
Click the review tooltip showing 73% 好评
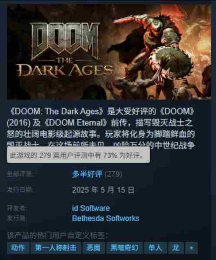click(79, 155)
